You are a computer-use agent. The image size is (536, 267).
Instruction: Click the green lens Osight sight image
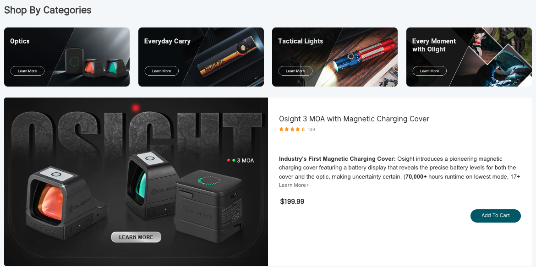pos(150,187)
